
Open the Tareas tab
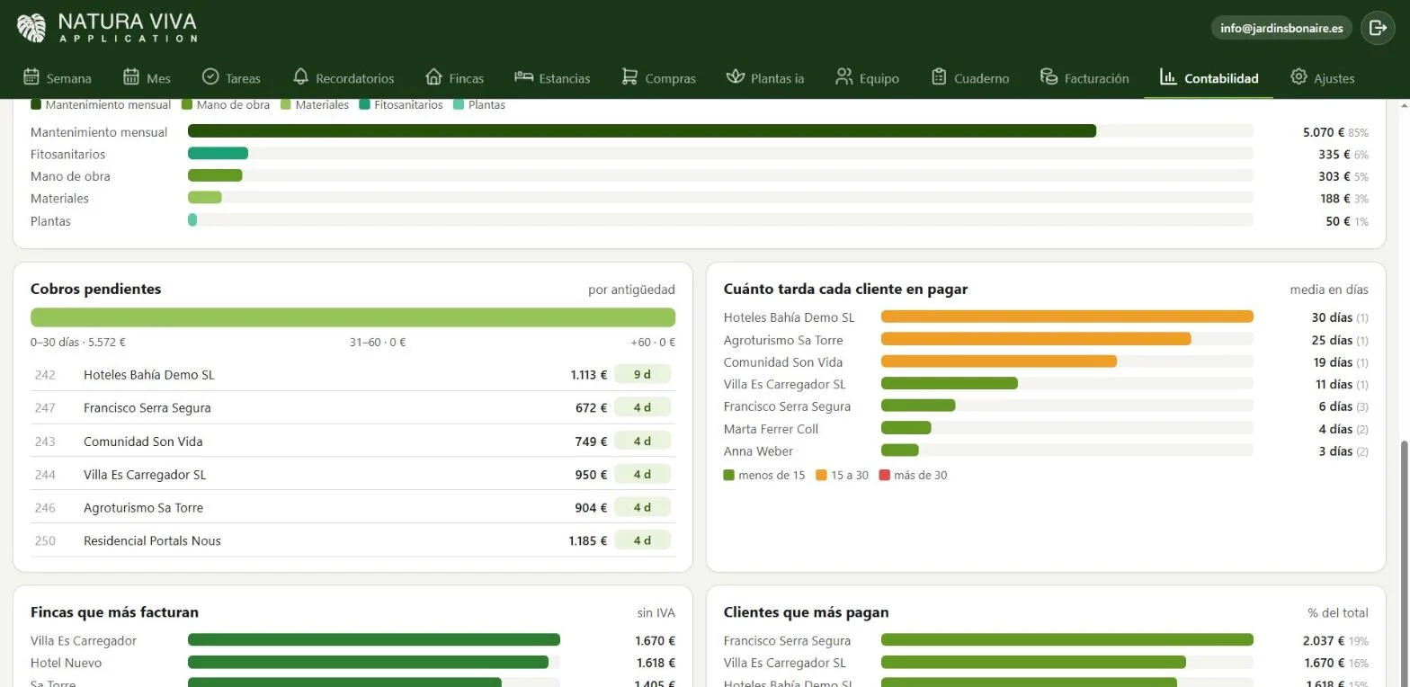231,78
